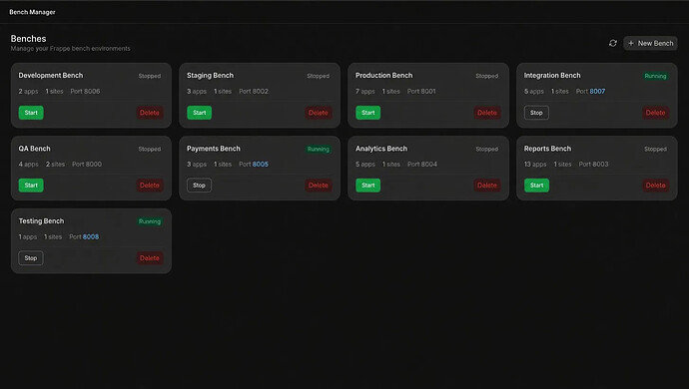Image resolution: width=689 pixels, height=389 pixels.
Task: Start the Development Bench
Action: pos(31,113)
